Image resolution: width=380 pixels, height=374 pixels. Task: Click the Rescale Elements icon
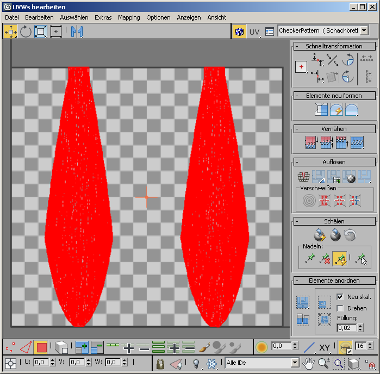pos(303,319)
